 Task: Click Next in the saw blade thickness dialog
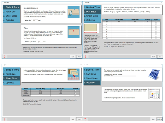[79, 57]
